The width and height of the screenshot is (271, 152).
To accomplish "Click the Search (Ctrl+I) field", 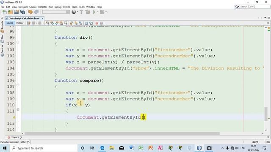I will (x=252, y=7).
